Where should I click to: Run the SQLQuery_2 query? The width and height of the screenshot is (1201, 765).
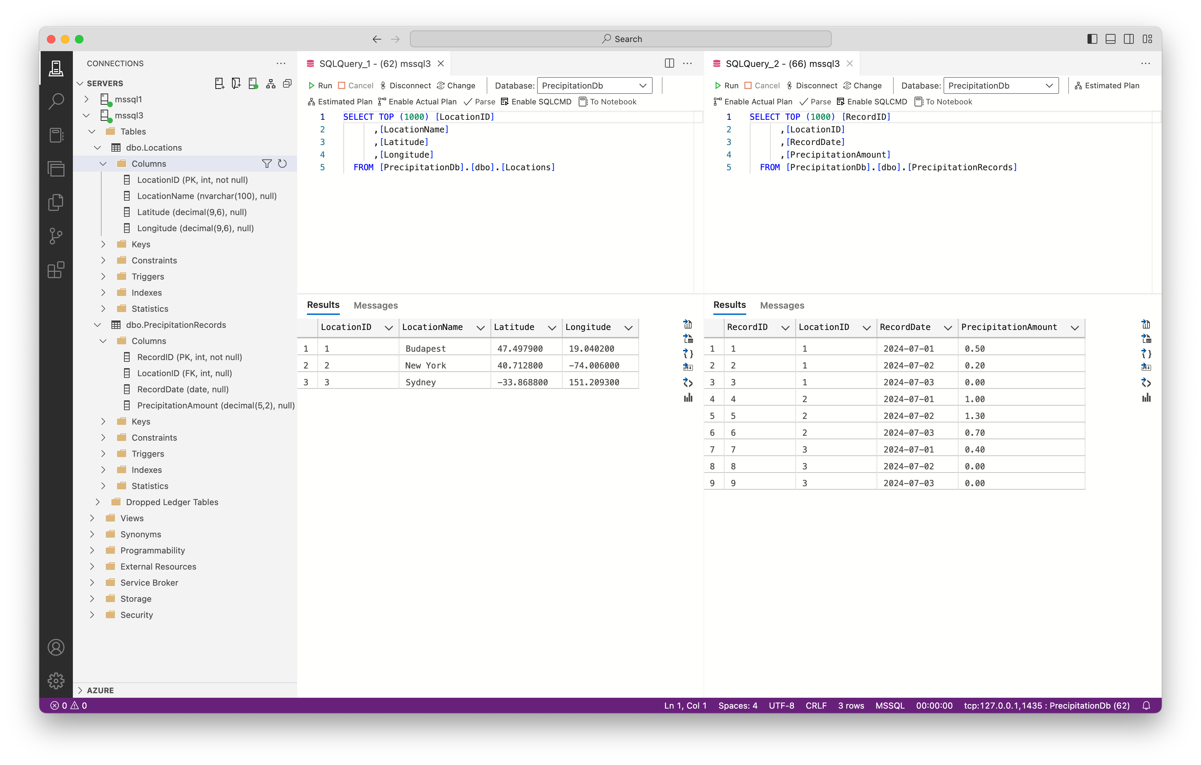coord(726,85)
